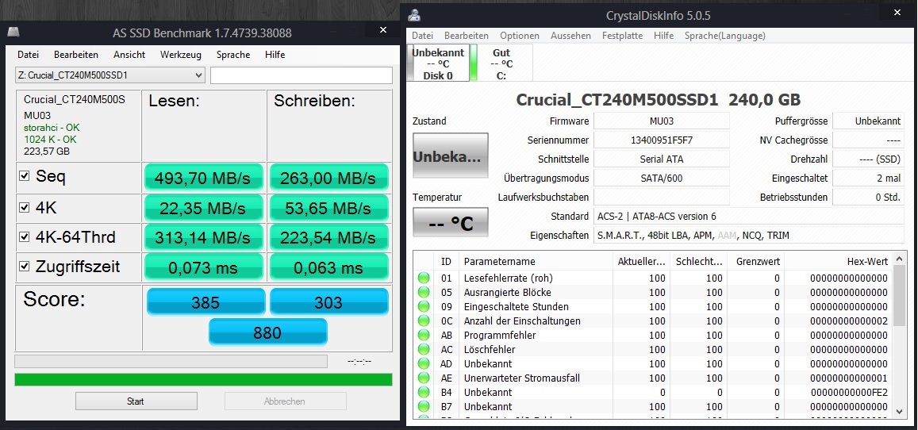Click the Parametername column header
918x430 pixels.
pyautogui.click(x=535, y=262)
